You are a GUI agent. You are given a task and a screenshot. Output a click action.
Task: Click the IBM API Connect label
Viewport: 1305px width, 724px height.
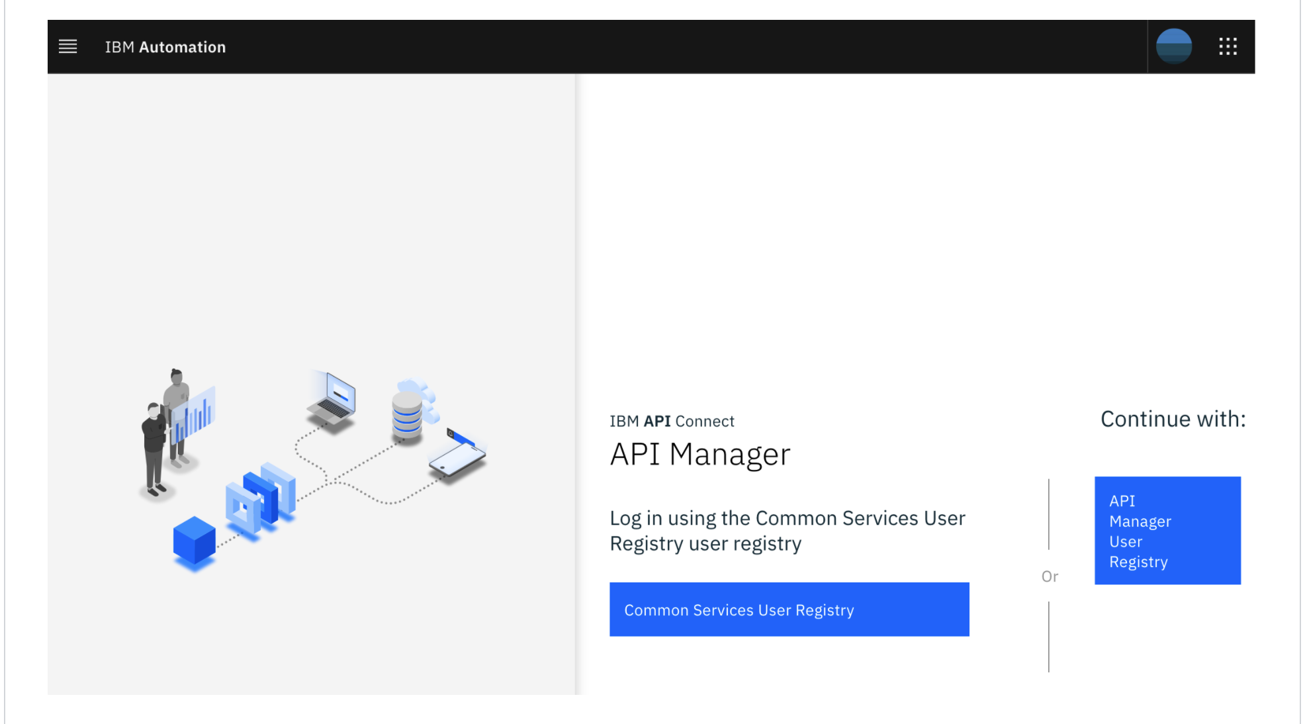click(x=672, y=421)
